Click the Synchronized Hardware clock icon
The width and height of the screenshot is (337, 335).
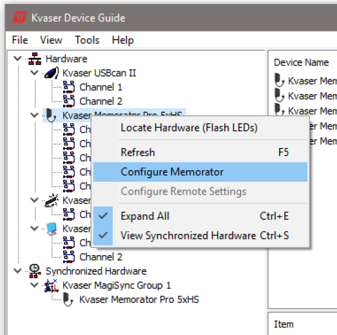pyautogui.click(x=35, y=271)
